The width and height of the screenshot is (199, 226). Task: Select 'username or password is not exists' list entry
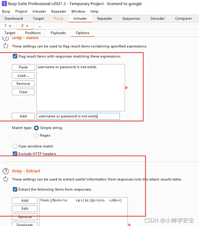click(80, 67)
